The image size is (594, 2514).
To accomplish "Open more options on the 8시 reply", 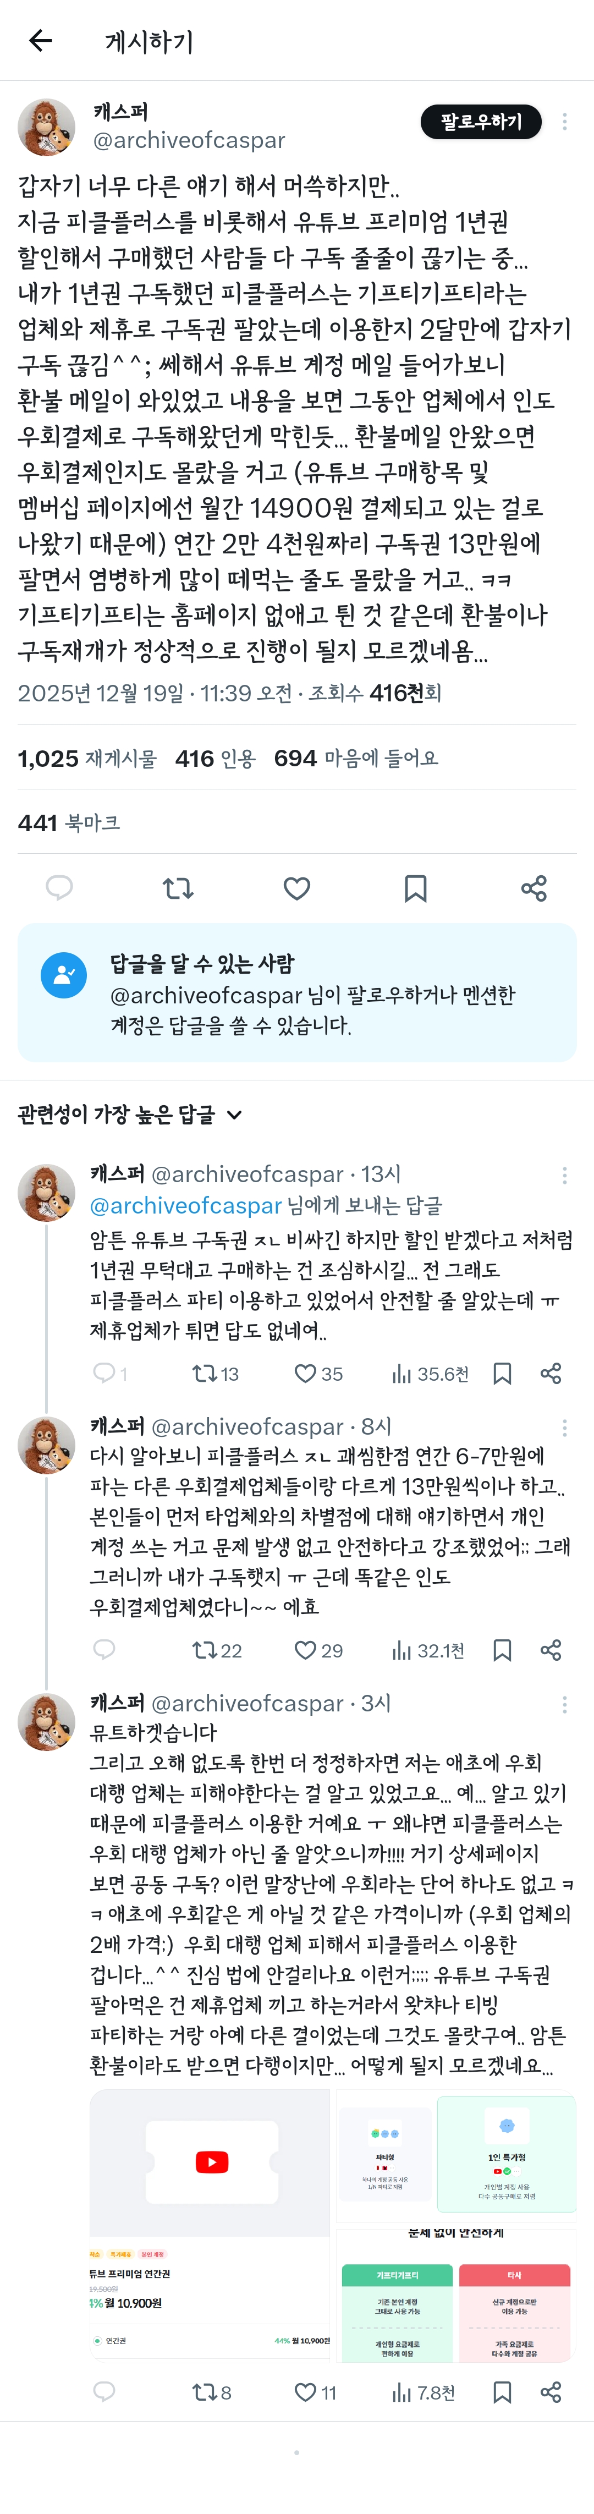I will [565, 1428].
